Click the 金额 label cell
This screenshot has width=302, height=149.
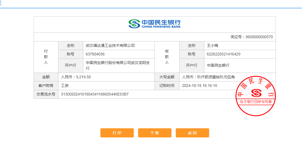coord(46,77)
